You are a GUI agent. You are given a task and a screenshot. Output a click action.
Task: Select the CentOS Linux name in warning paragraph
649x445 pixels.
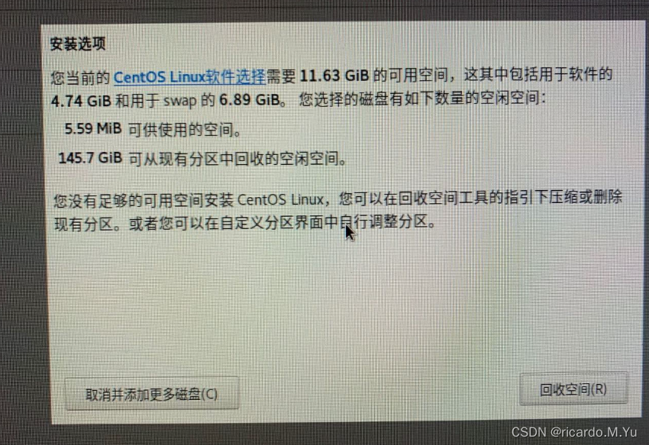pos(280,199)
